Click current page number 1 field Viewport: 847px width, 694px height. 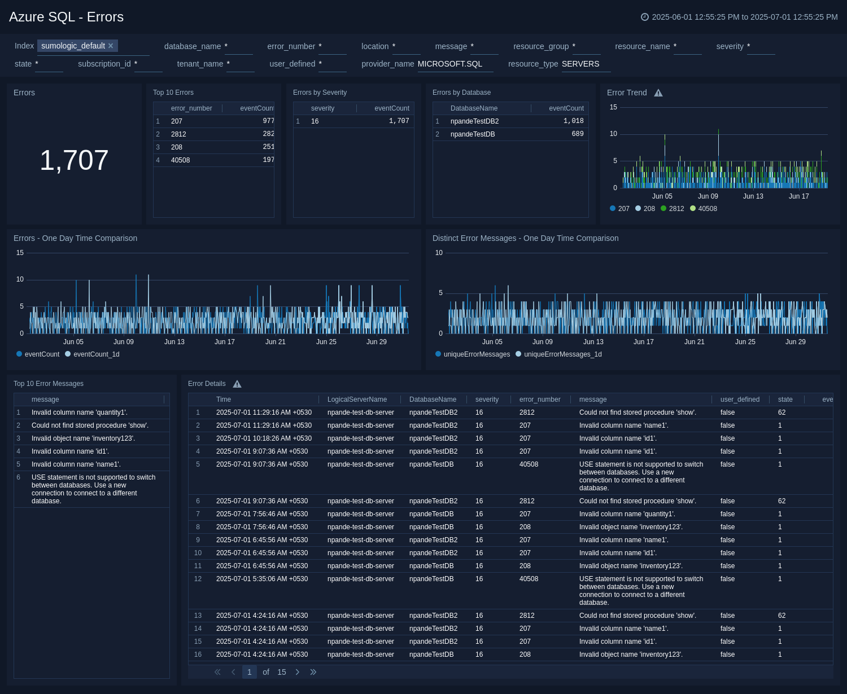pos(249,672)
